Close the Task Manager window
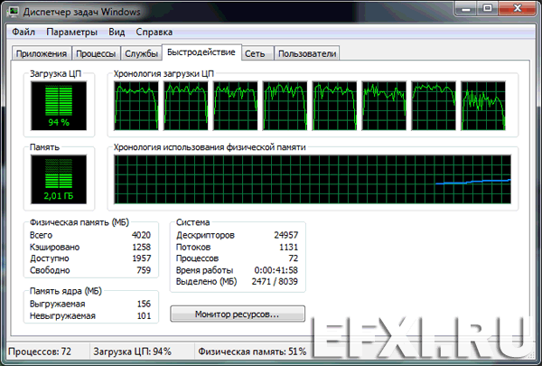 517,8
